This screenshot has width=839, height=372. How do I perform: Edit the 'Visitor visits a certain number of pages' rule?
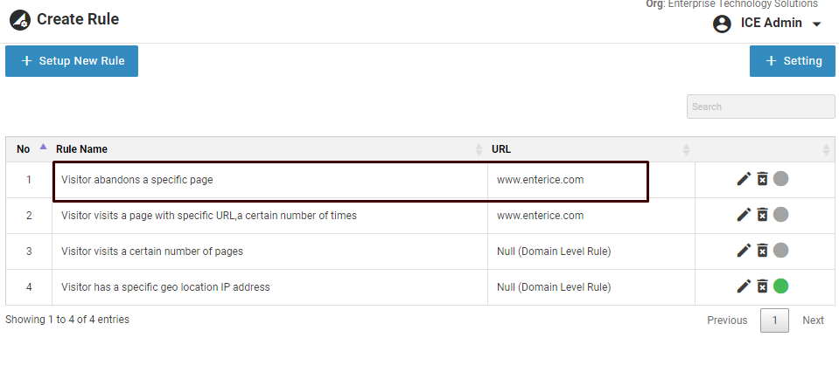[744, 251]
